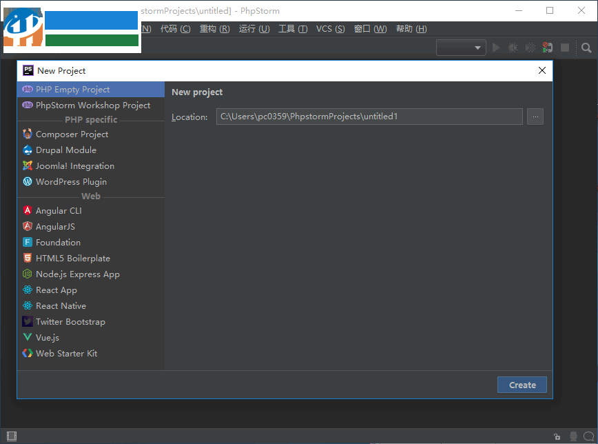Open Search Everywhere magnifier icon

[x=586, y=48]
